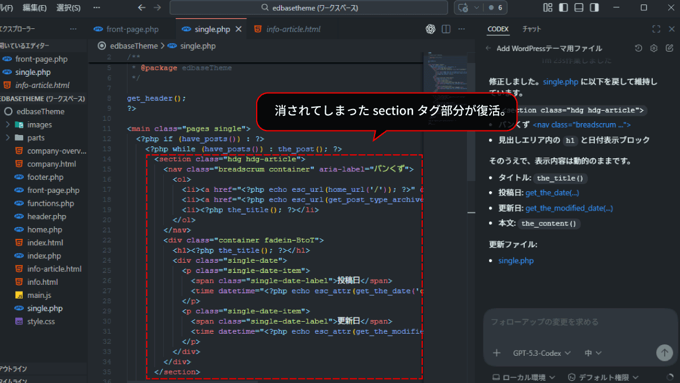Open Codex settings gear icon
The height and width of the screenshot is (383, 680).
point(653,48)
